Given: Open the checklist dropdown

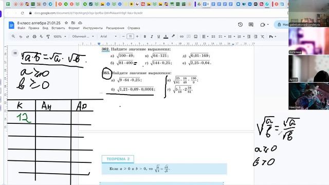Looking at the screenshot, I should pyautogui.click(x=222, y=36).
